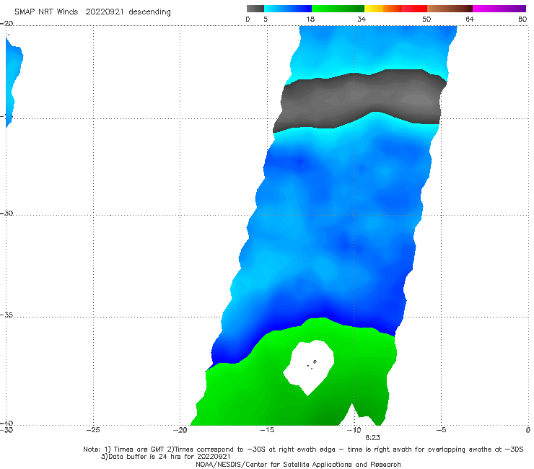The width and height of the screenshot is (534, 469).
Task: Click the "NOAA/NESDIS/Center for Satellite Applications and Research" credit
Action: click(x=298, y=464)
